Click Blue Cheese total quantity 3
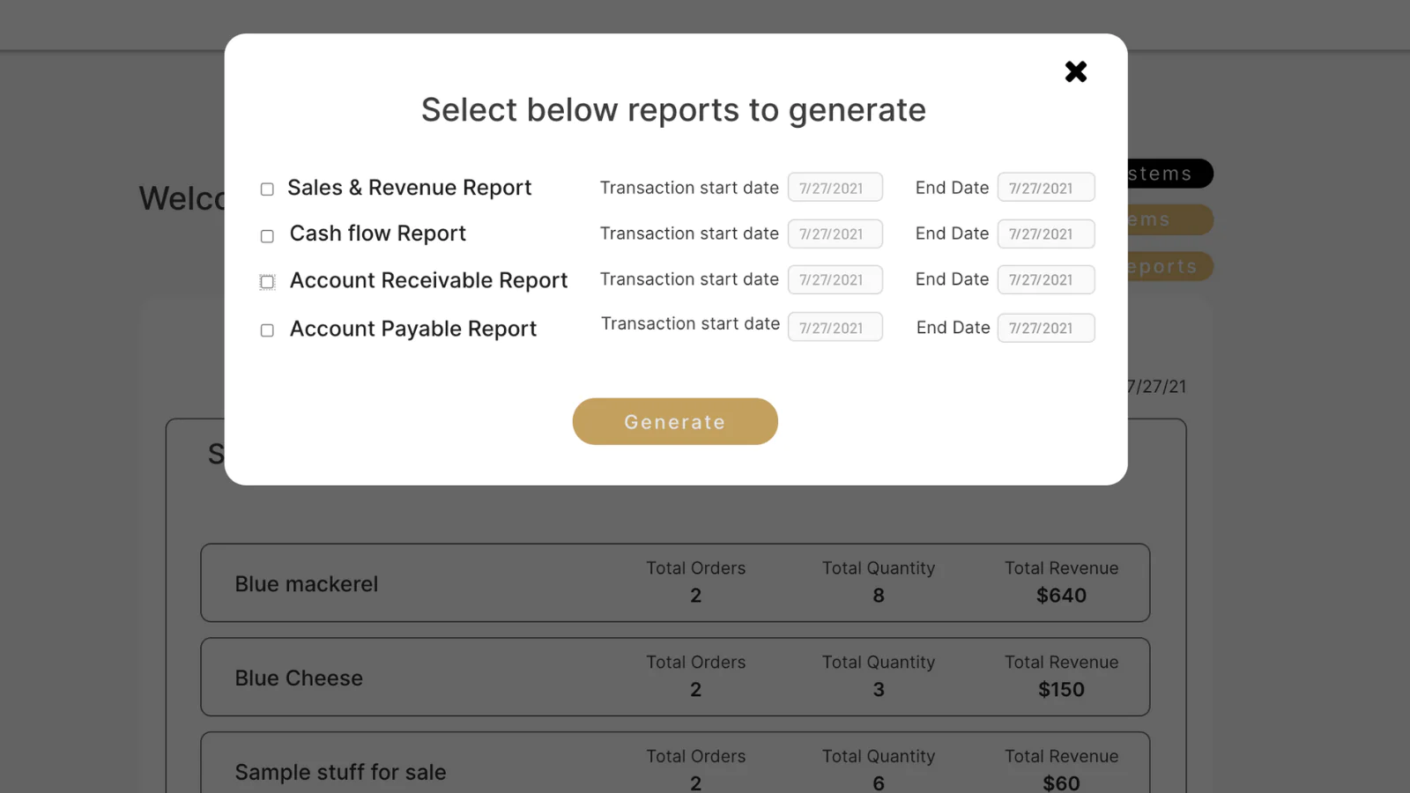The image size is (1410, 793). point(879,690)
